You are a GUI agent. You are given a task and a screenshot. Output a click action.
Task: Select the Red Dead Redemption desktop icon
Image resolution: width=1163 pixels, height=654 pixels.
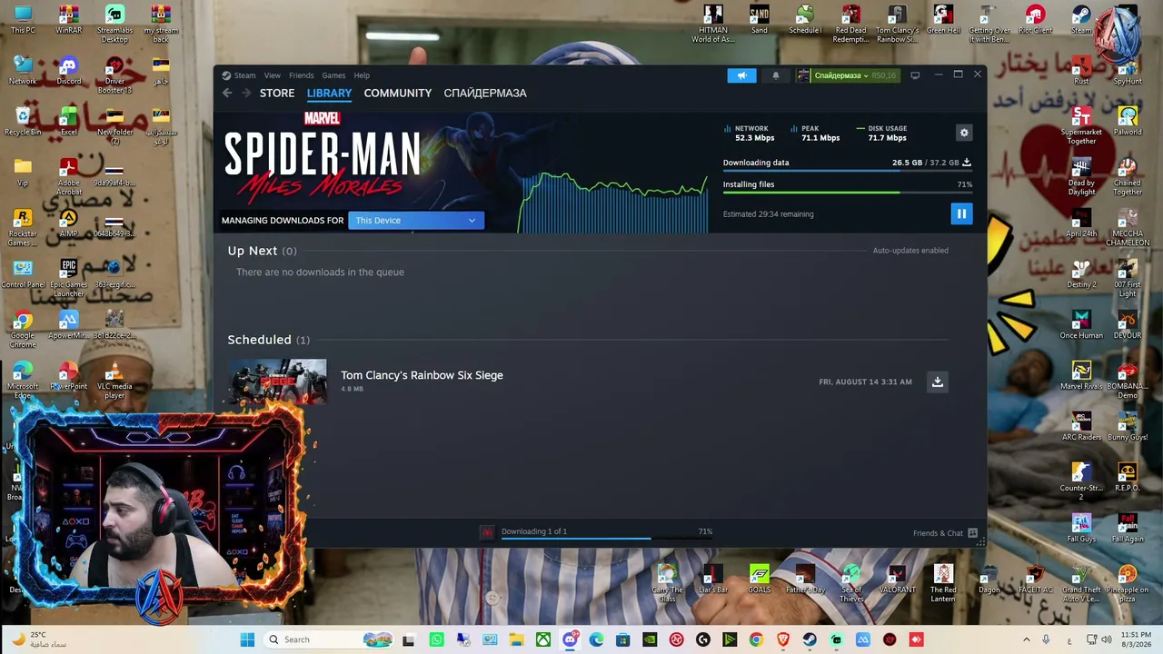[850, 24]
